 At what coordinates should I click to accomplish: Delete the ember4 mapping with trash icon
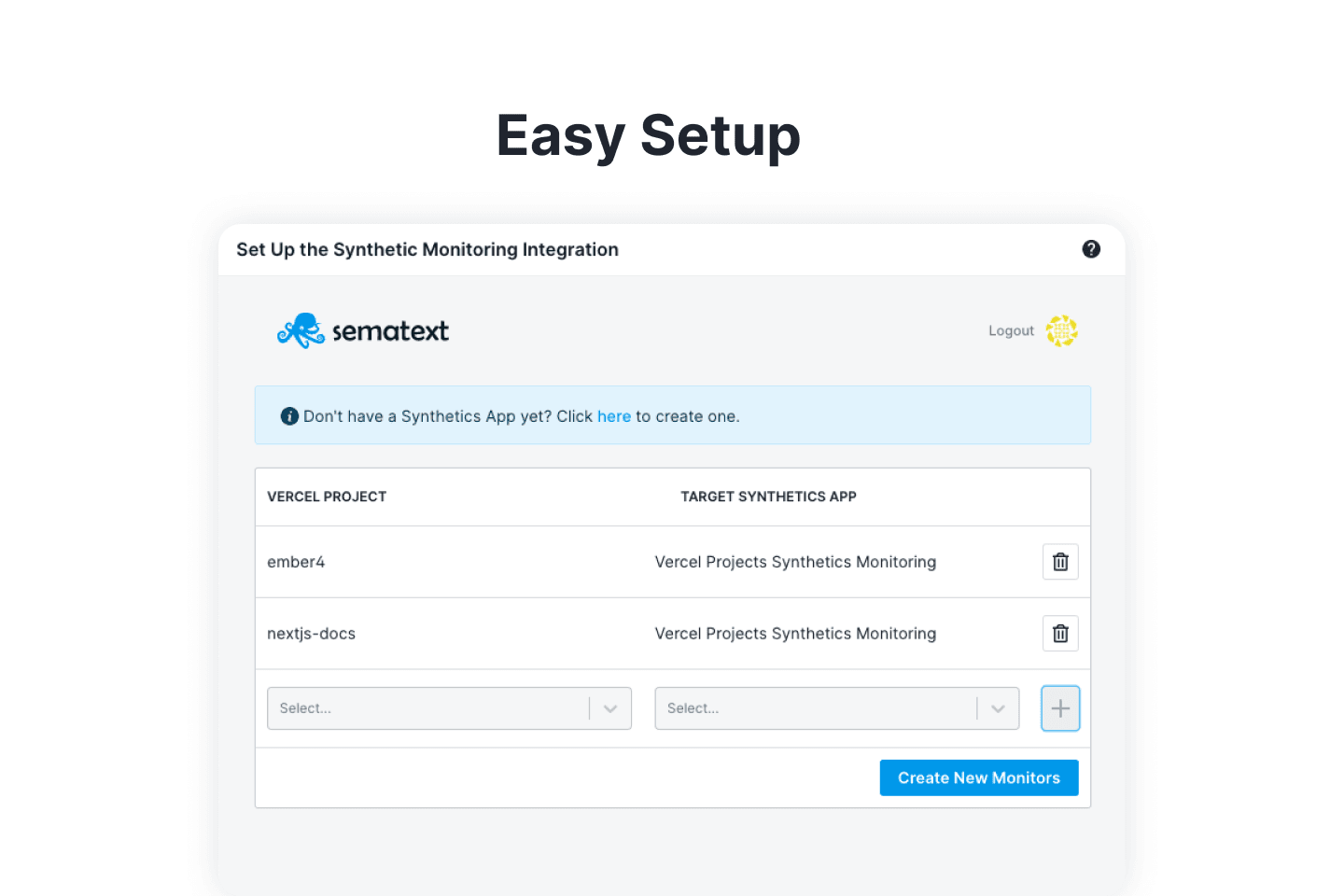click(1060, 562)
